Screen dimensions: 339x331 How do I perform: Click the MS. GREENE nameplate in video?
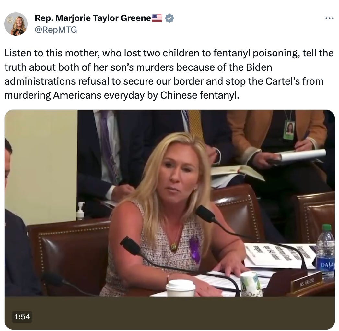[x=307, y=281]
